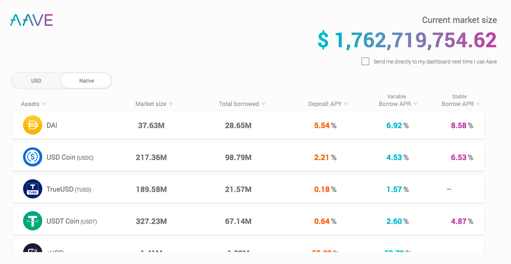Click the current market size total
The width and height of the screenshot is (511, 264).
coord(407,40)
